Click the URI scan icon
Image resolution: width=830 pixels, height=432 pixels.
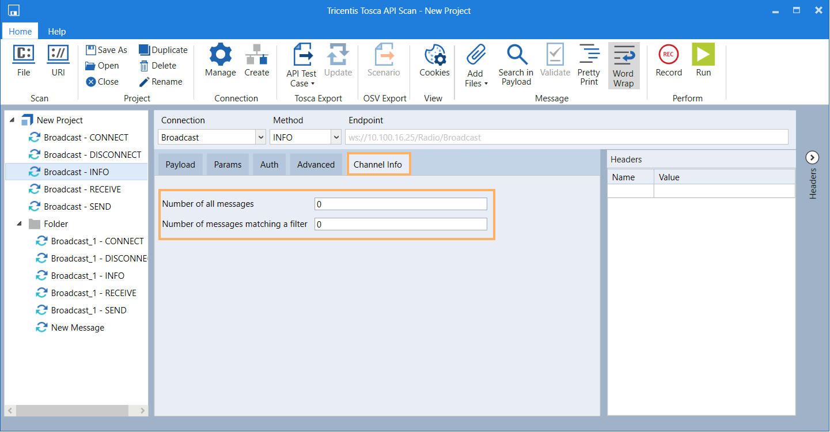click(x=58, y=55)
